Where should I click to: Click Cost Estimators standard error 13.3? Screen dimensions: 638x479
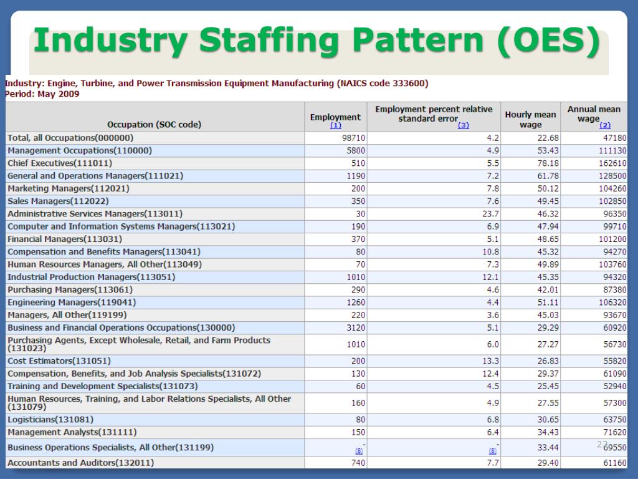490,361
